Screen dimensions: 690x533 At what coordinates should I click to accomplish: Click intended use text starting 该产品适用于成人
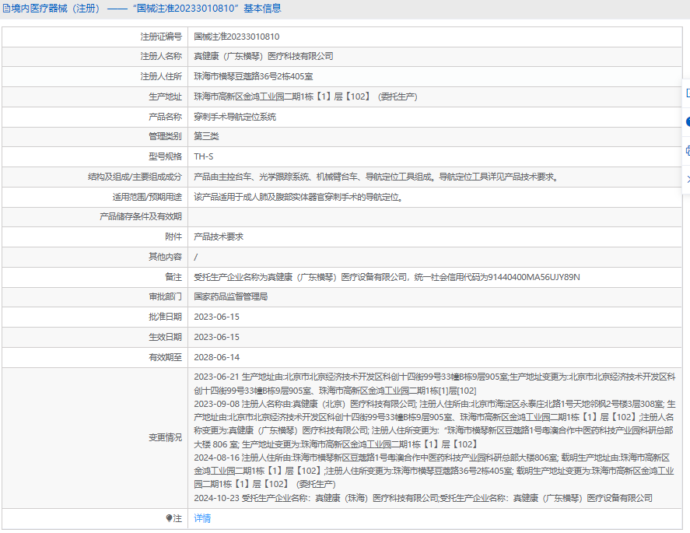tap(299, 197)
